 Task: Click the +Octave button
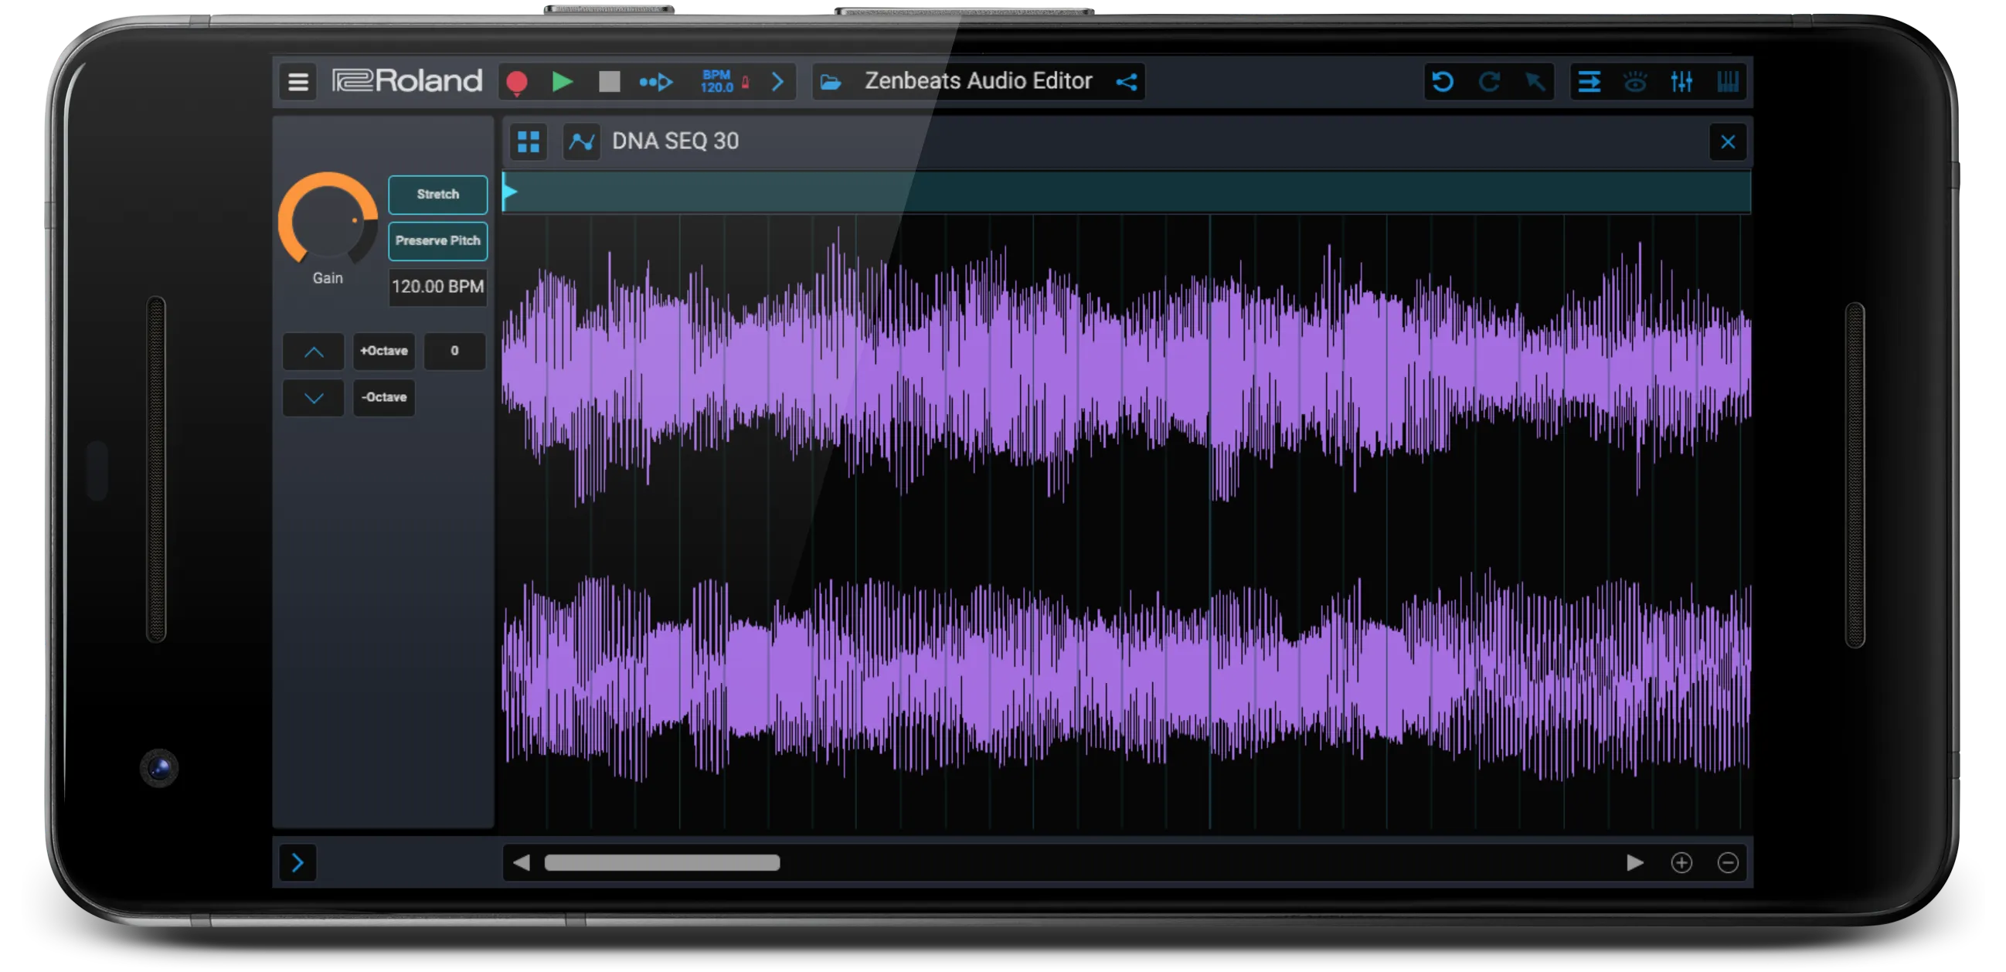pyautogui.click(x=384, y=352)
